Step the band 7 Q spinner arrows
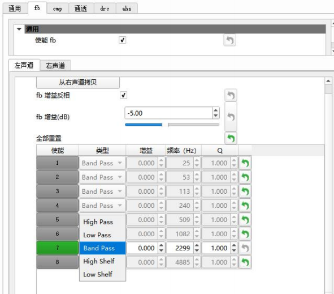Image resolution: width=334 pixels, height=294 pixels. [234, 248]
